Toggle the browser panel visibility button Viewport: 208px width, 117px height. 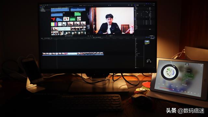point(146,4)
